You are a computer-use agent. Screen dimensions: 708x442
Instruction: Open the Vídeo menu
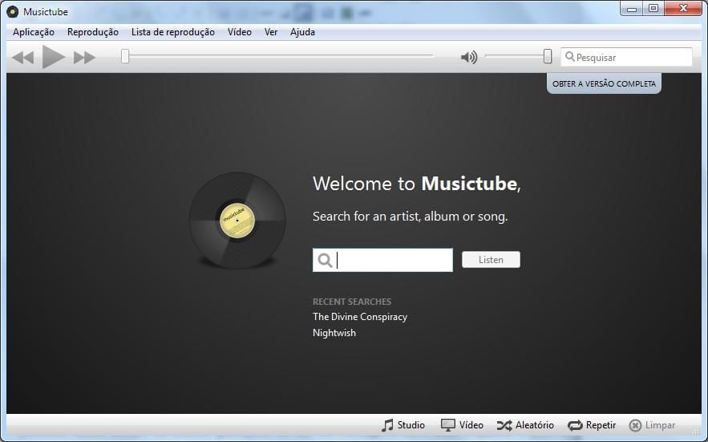click(239, 32)
